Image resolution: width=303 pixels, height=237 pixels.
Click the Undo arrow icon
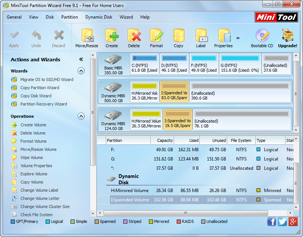[36, 35]
